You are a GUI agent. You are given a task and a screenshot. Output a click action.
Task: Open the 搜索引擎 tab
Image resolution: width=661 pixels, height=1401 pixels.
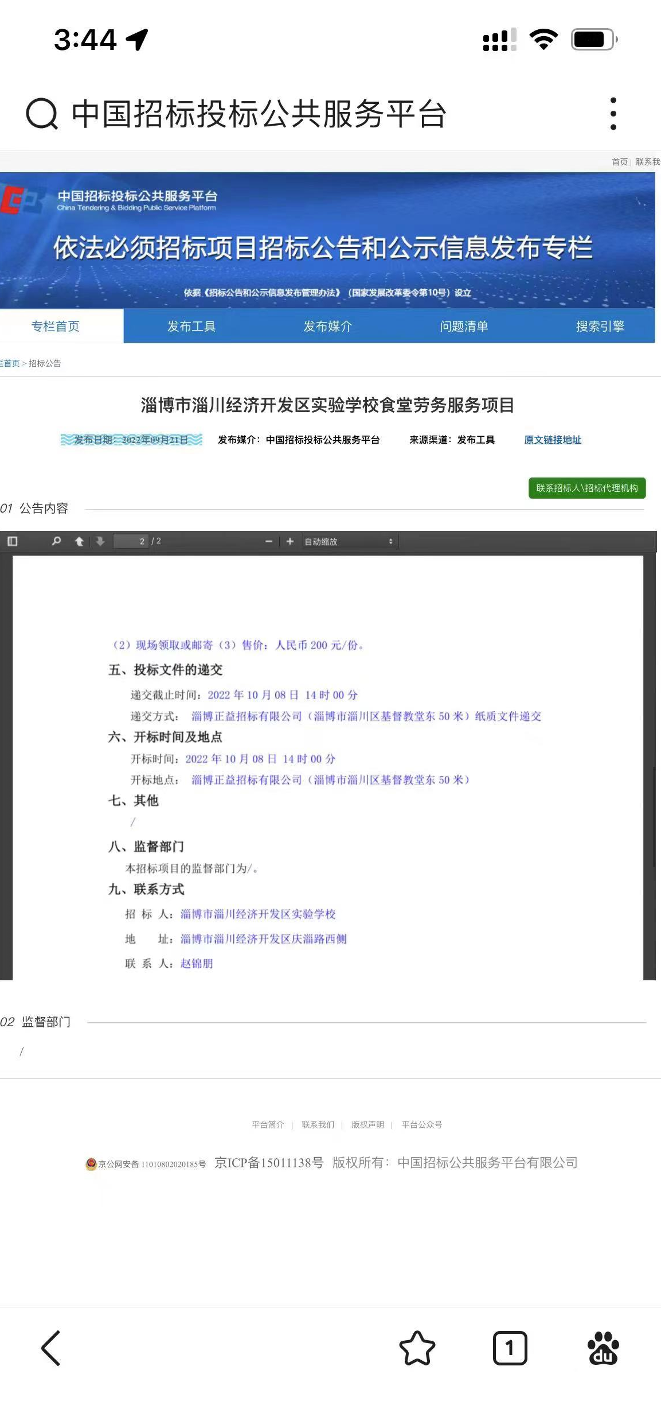600,326
